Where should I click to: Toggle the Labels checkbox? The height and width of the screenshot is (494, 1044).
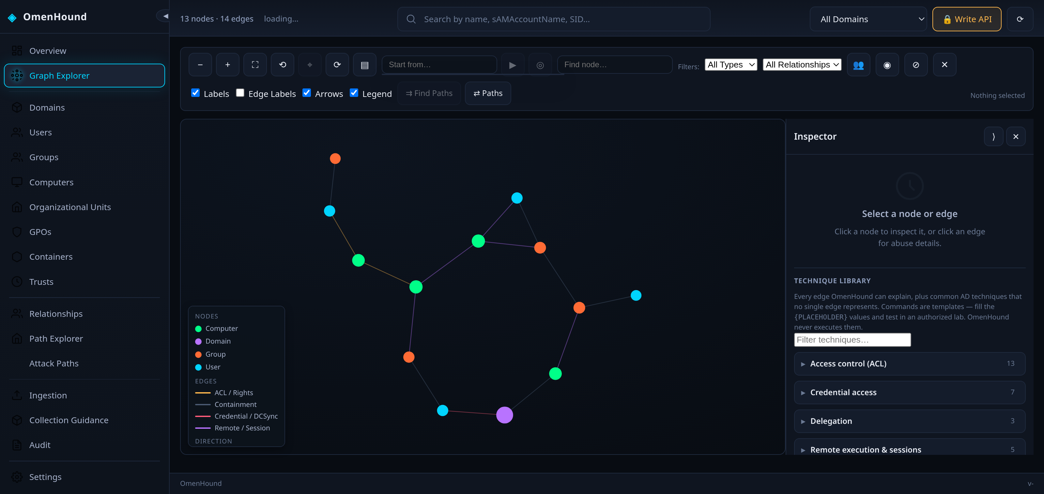(x=195, y=93)
